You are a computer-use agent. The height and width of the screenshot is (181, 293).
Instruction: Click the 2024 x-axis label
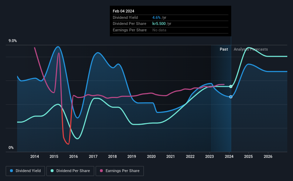click(229, 156)
